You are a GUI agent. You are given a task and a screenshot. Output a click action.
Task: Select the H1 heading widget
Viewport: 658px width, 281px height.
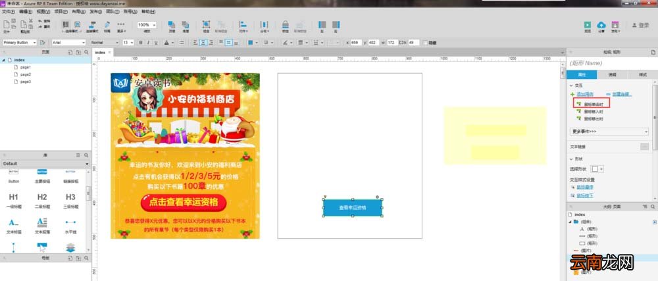tap(13, 200)
